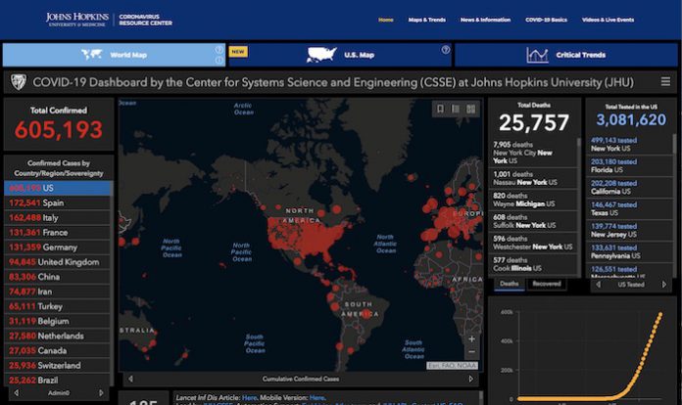Open the Maps & Trends menu
The image size is (682, 405).
pyautogui.click(x=426, y=20)
